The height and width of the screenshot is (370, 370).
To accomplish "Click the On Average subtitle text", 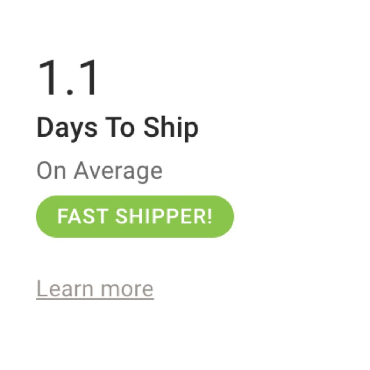I will click(x=99, y=171).
